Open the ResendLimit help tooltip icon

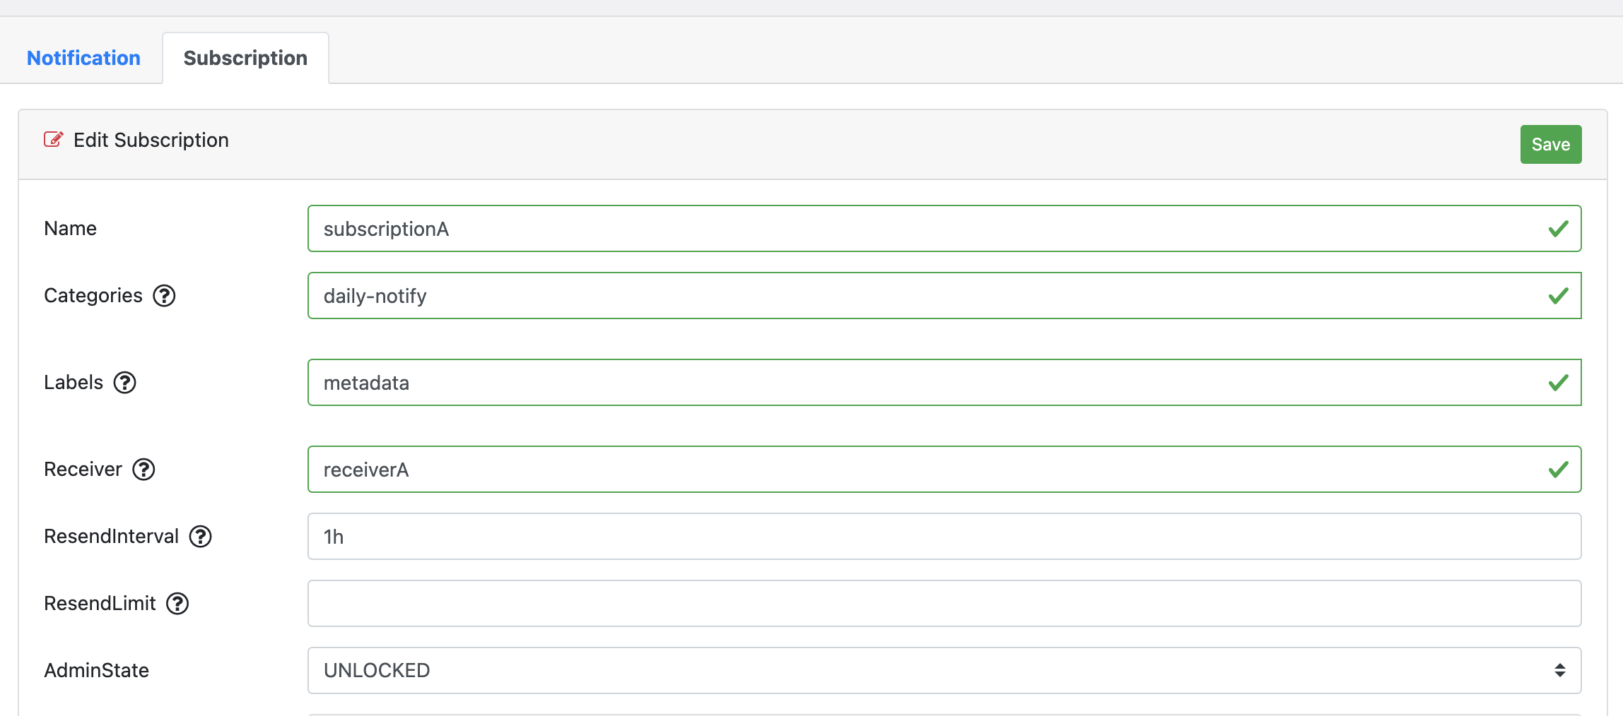point(179,604)
